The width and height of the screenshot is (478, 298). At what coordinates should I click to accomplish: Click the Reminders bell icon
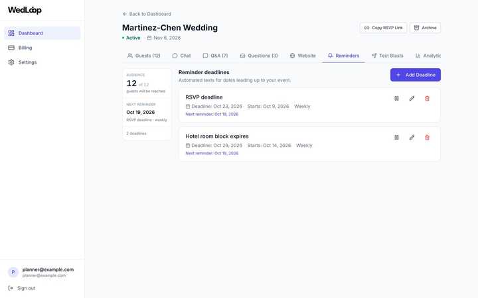(330, 56)
